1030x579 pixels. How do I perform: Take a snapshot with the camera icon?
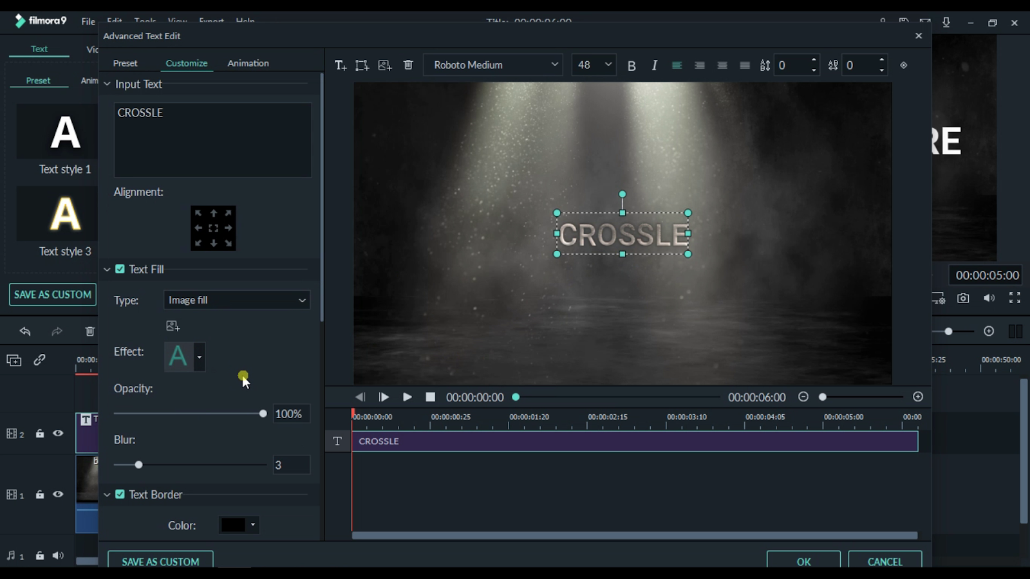964,298
